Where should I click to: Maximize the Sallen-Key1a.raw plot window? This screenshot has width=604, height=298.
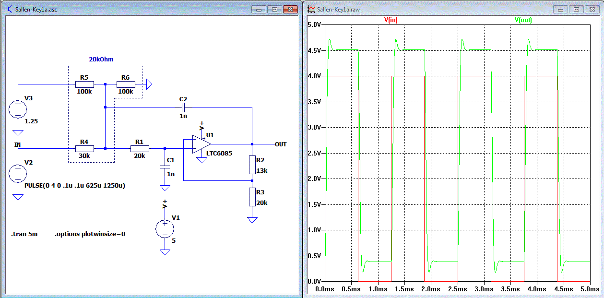(x=576, y=10)
